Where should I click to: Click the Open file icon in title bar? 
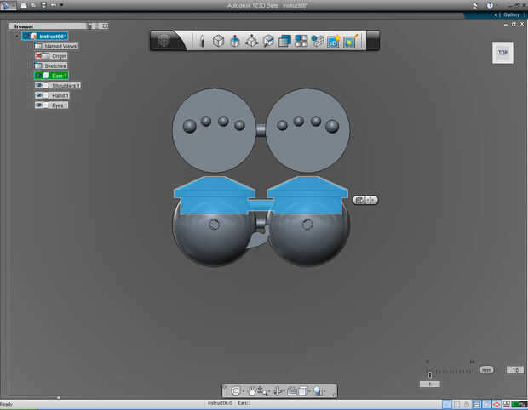tap(33, 5)
